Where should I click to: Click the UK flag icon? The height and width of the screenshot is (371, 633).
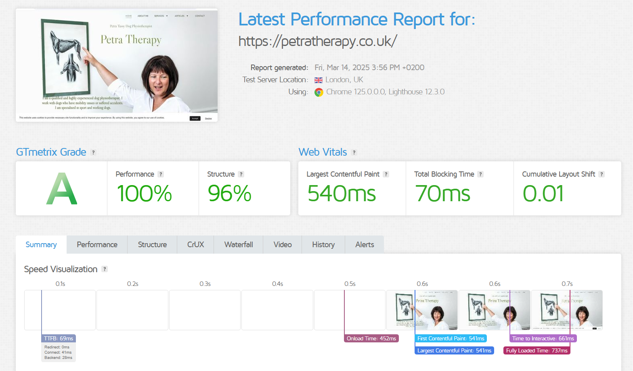319,80
